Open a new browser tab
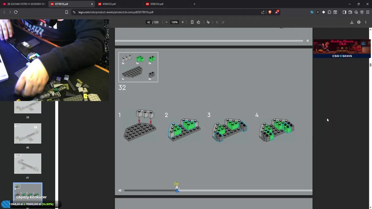The width and height of the screenshot is (372, 209). point(194,4)
